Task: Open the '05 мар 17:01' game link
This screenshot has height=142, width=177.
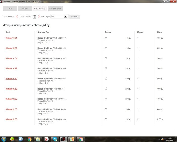Action: click(11, 38)
